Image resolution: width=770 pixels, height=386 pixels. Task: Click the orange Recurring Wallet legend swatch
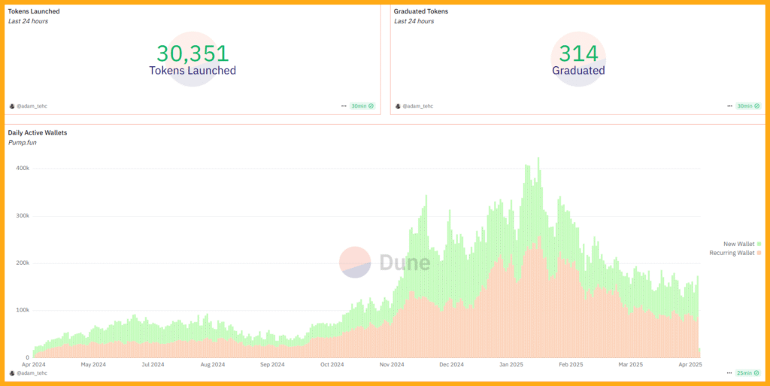pyautogui.click(x=759, y=253)
